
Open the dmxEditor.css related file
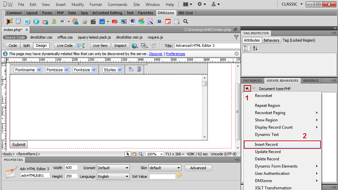point(41,37)
